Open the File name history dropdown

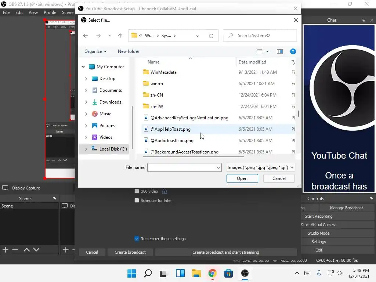(218, 167)
